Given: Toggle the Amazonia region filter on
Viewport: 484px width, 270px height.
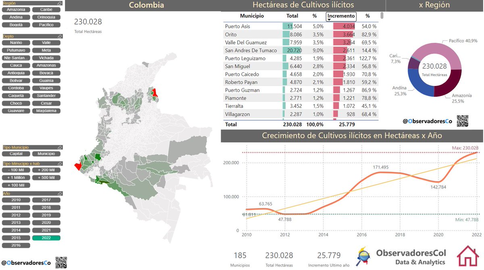Looking at the screenshot, I should 16,9.
